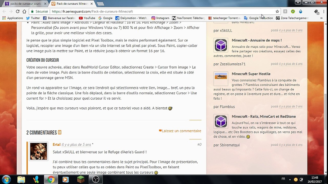Bookmark this page with the star icon
The height and width of the screenshot is (184, 328).
277,11
